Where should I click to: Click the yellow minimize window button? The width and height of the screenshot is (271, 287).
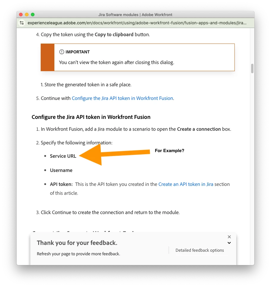point(27,15)
